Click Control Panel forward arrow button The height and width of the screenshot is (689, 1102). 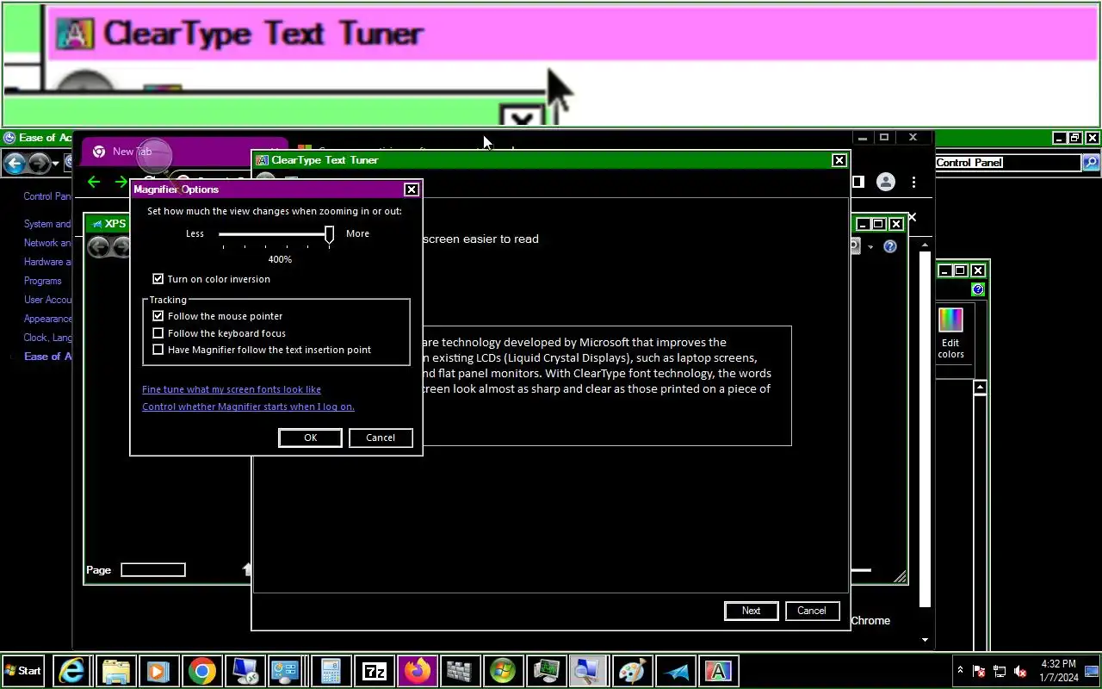(39, 163)
